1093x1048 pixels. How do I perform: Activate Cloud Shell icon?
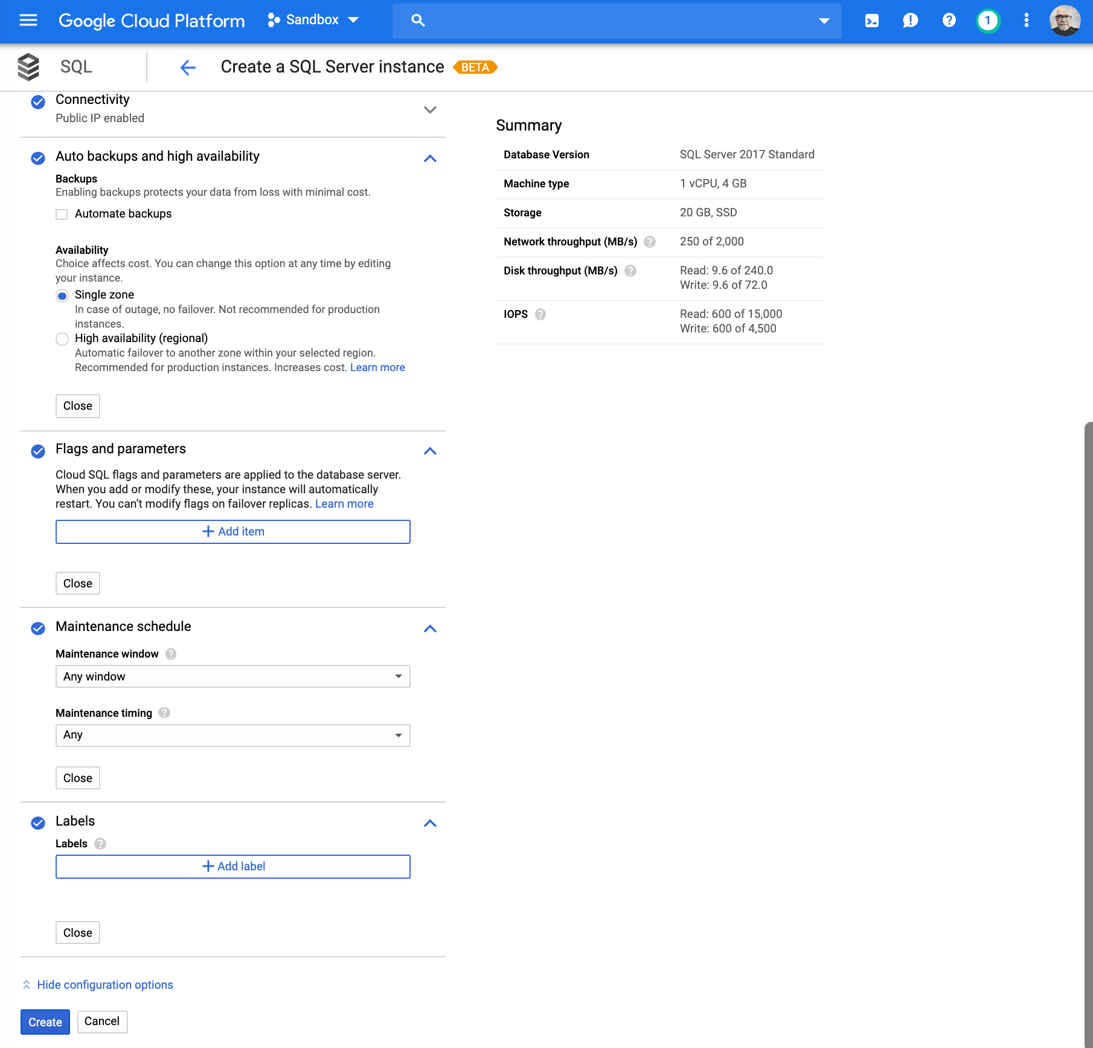point(871,21)
